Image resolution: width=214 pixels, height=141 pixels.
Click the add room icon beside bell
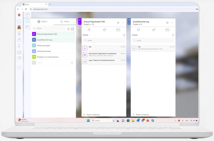72,29
